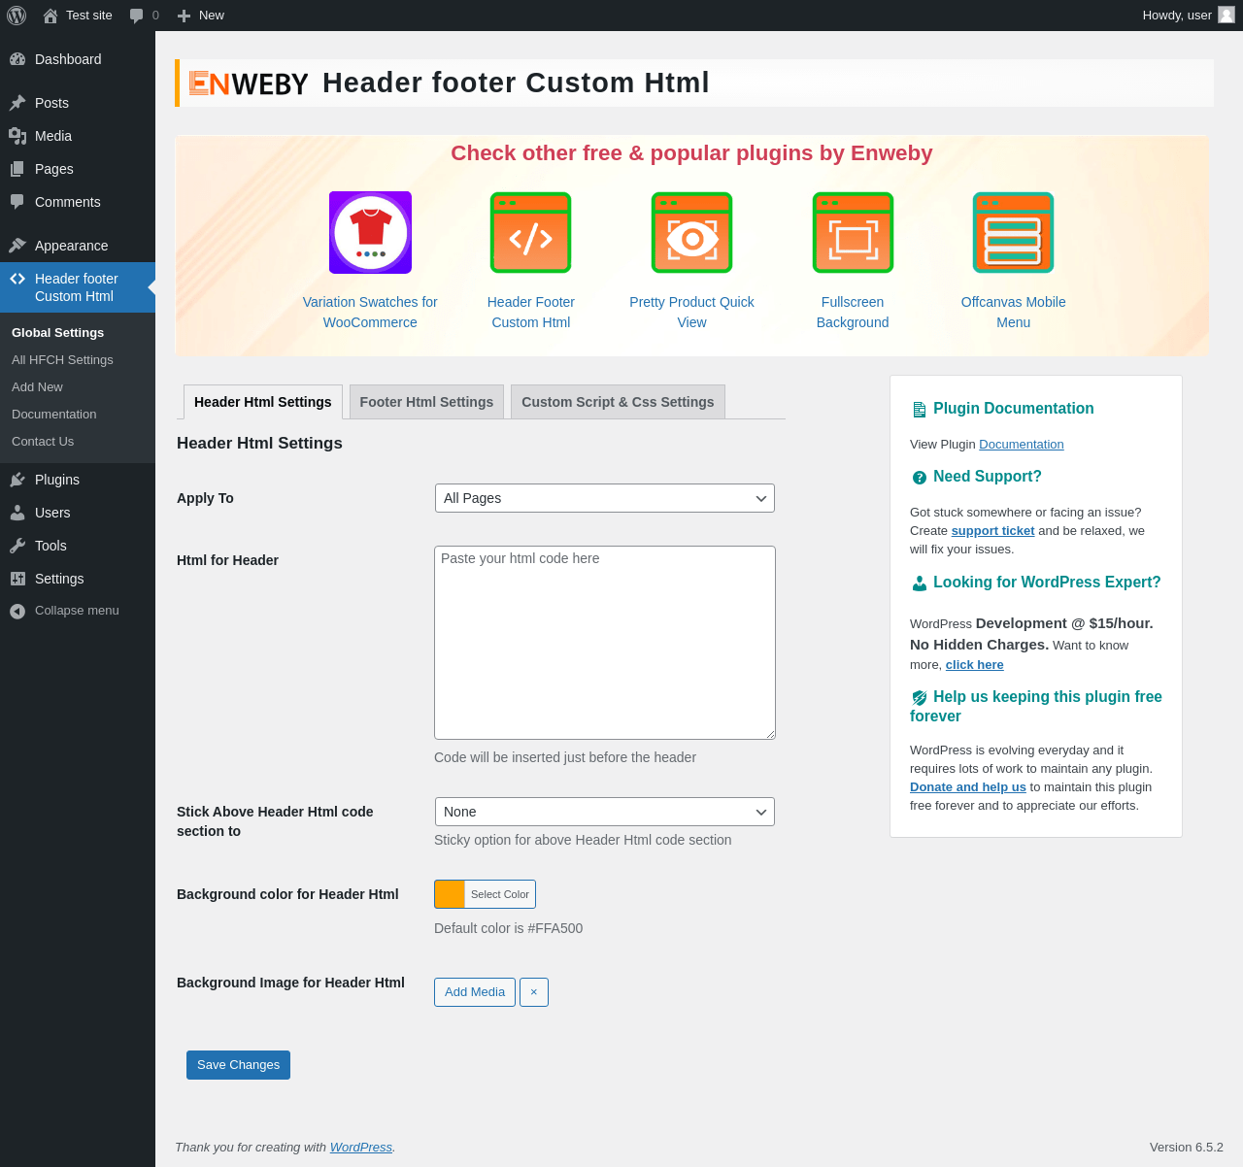Click the Plugins plug icon
This screenshot has height=1167, width=1243.
pyautogui.click(x=17, y=480)
